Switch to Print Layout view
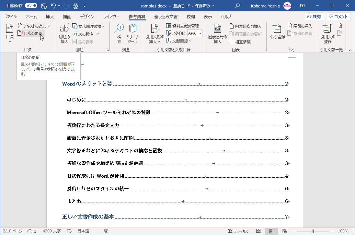355x235 pixels. [x=271, y=231]
